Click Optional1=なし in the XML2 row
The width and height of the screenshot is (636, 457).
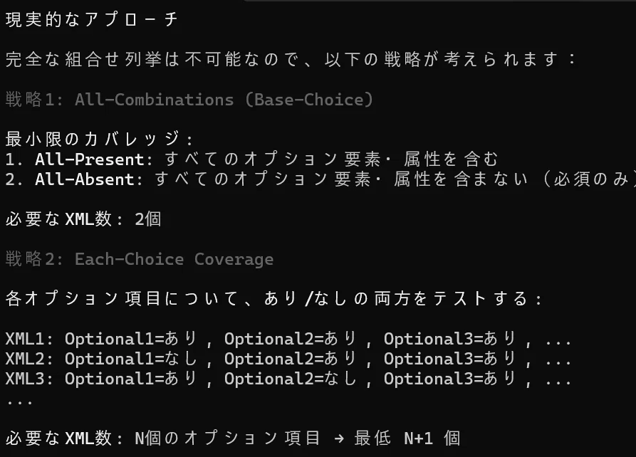pos(131,359)
